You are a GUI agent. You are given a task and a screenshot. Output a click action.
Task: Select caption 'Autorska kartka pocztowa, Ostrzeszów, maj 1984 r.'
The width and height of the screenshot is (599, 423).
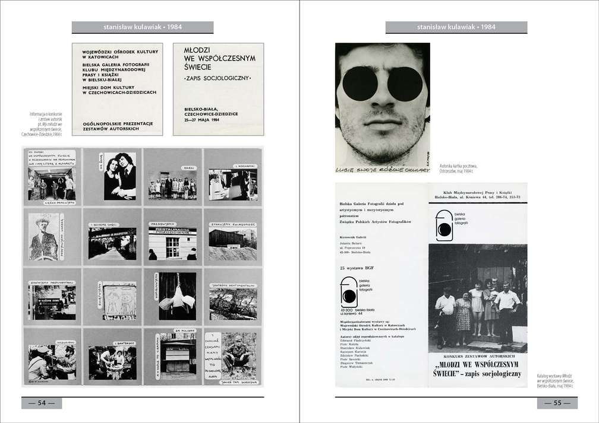[x=458, y=168]
